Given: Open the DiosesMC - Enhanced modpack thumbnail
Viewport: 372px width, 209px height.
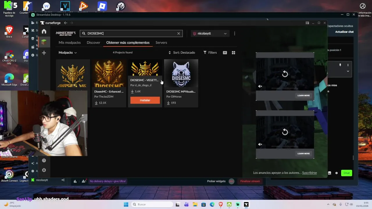Looking at the screenshot, I should coord(109,73).
